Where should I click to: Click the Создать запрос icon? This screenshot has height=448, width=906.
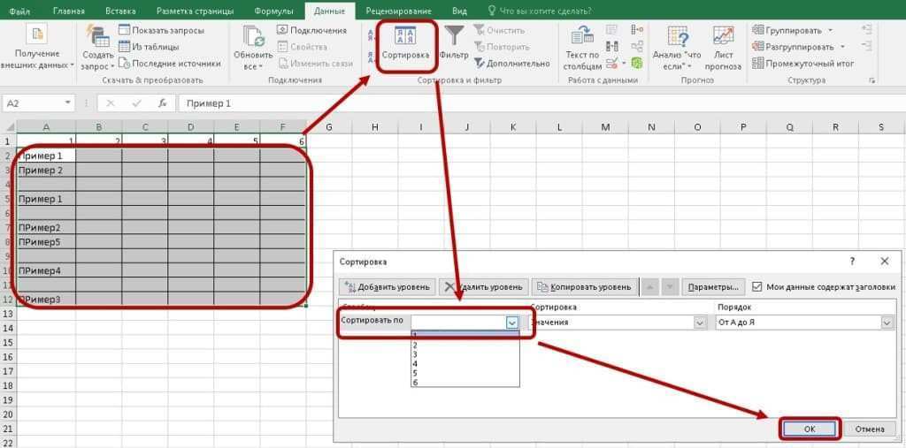(x=97, y=37)
